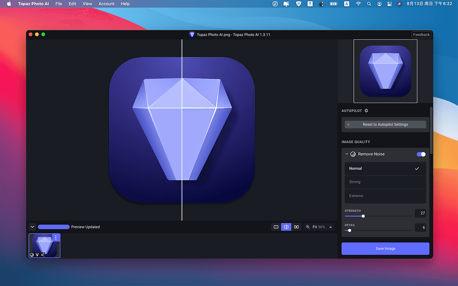Click the IMAGE QUALITY heading
This screenshot has width=458, height=286.
coord(356,142)
